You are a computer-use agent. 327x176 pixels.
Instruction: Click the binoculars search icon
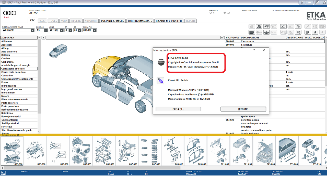tap(266, 26)
